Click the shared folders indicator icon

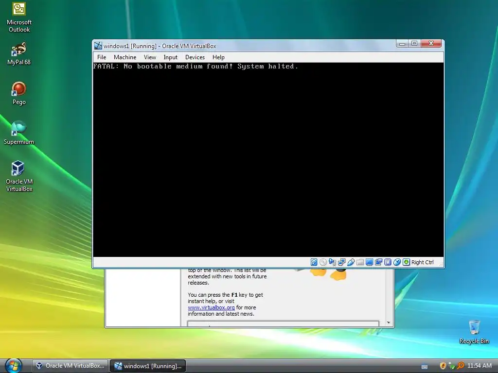click(360, 262)
